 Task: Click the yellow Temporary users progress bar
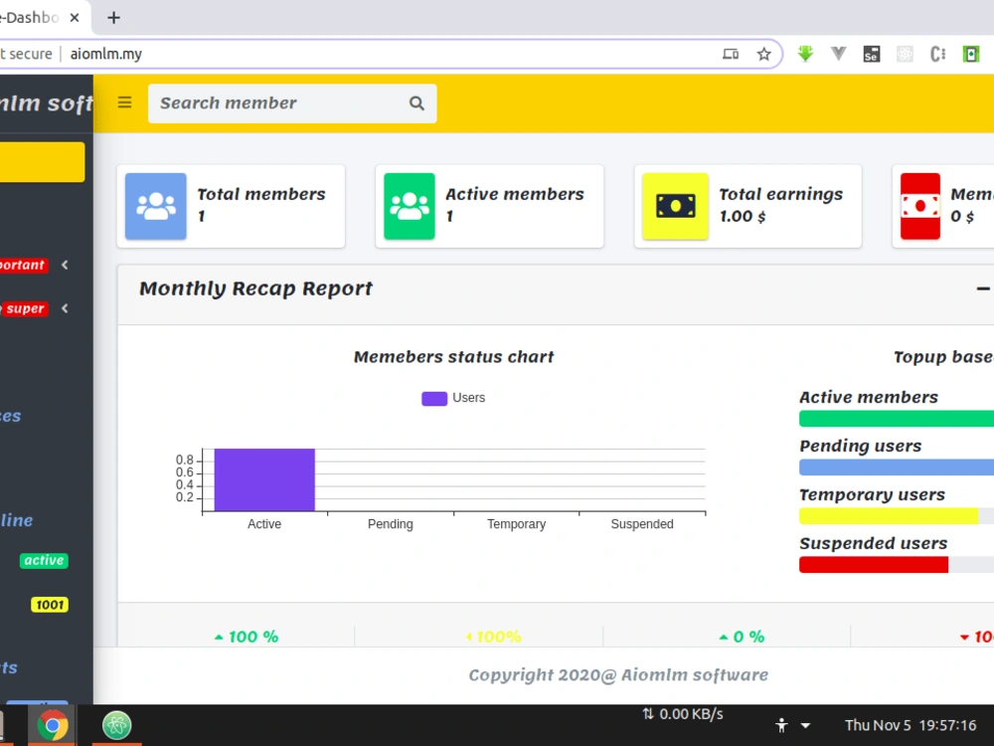(x=888, y=515)
